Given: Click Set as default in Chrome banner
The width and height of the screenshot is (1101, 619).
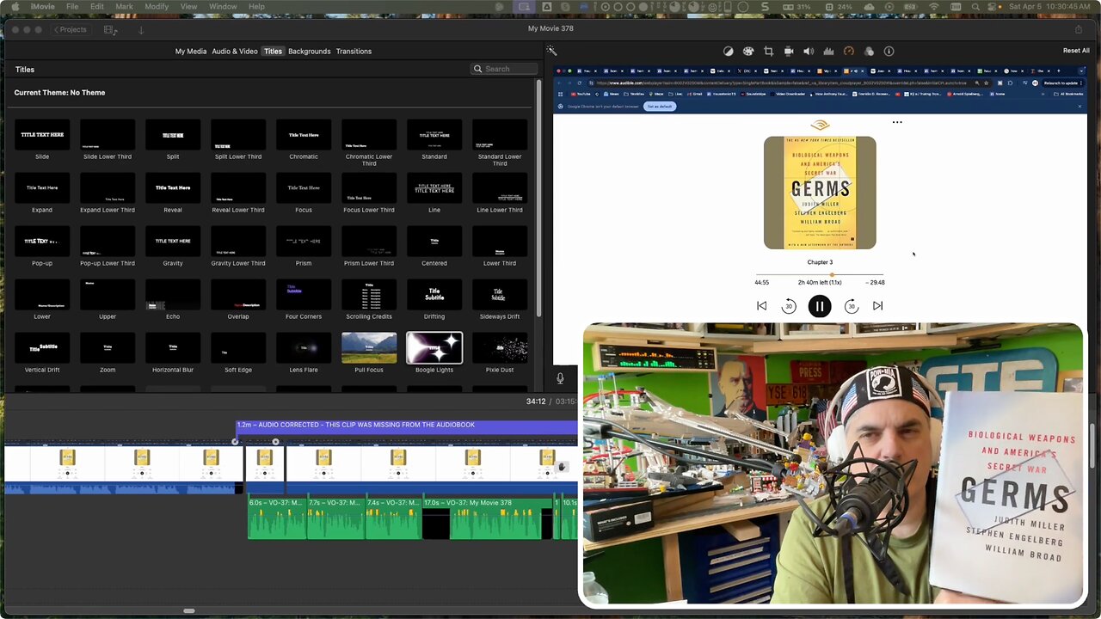Looking at the screenshot, I should tap(660, 107).
